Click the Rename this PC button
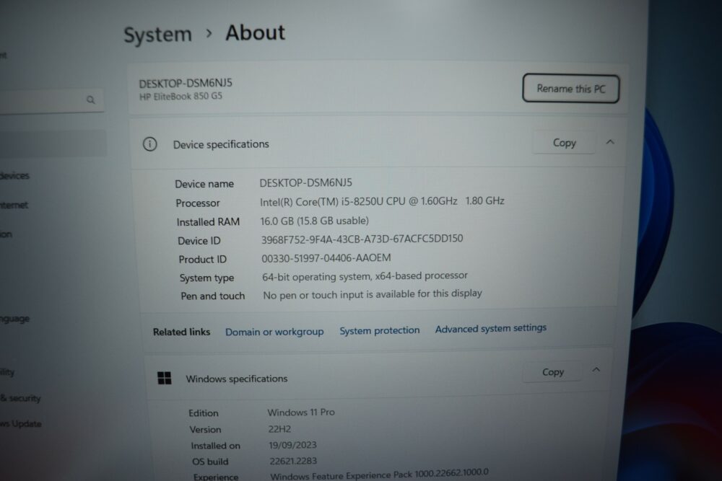This screenshot has width=722, height=481. pos(570,88)
